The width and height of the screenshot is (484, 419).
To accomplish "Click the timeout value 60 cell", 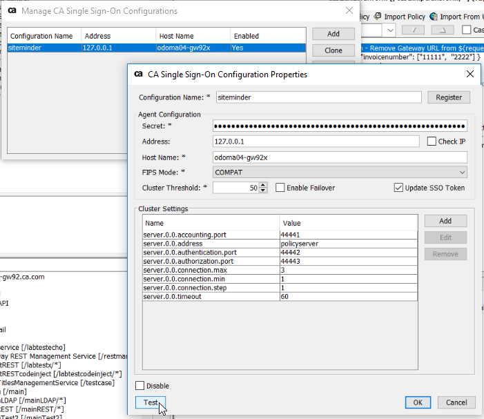I will click(x=349, y=297).
